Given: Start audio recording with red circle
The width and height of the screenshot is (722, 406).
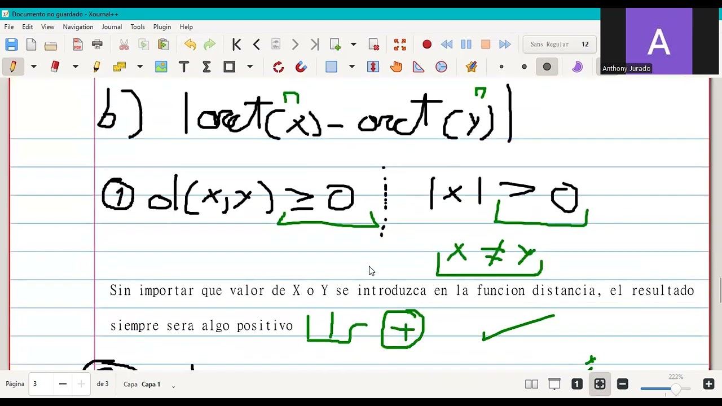Looking at the screenshot, I should tap(427, 45).
